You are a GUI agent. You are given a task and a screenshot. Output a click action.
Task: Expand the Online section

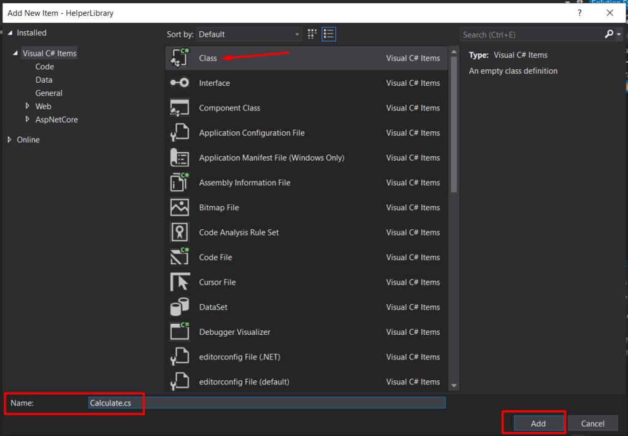click(9, 139)
